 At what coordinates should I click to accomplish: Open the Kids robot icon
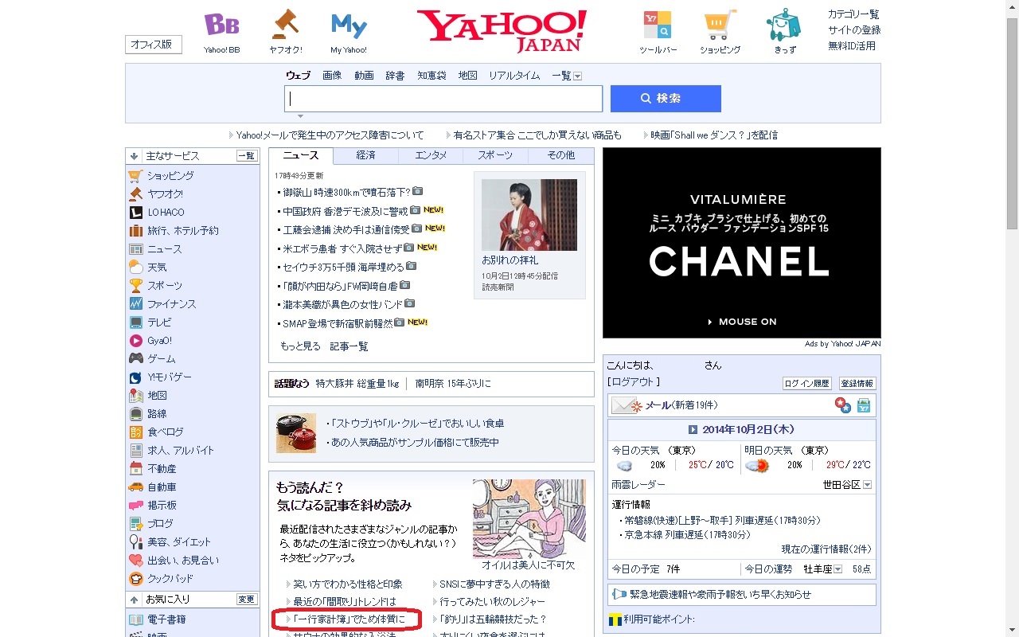[x=783, y=25]
